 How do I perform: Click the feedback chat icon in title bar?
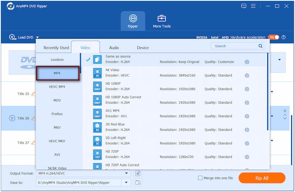click(x=244, y=6)
